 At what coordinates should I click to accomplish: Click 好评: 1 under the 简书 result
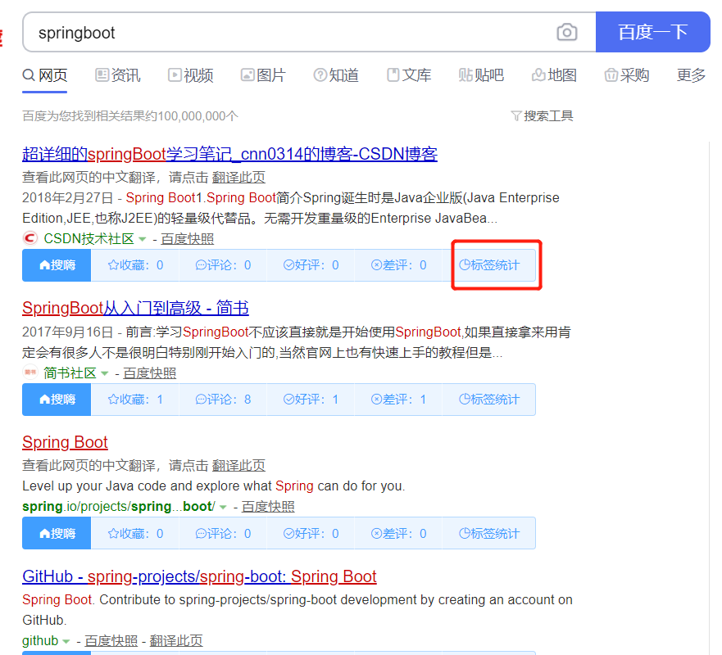[x=311, y=400]
